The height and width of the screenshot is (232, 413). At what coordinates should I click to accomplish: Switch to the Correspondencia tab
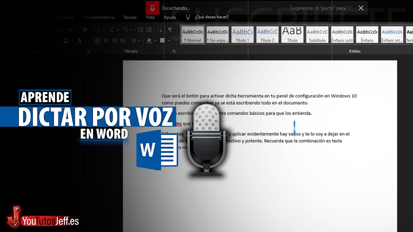pos(99,17)
